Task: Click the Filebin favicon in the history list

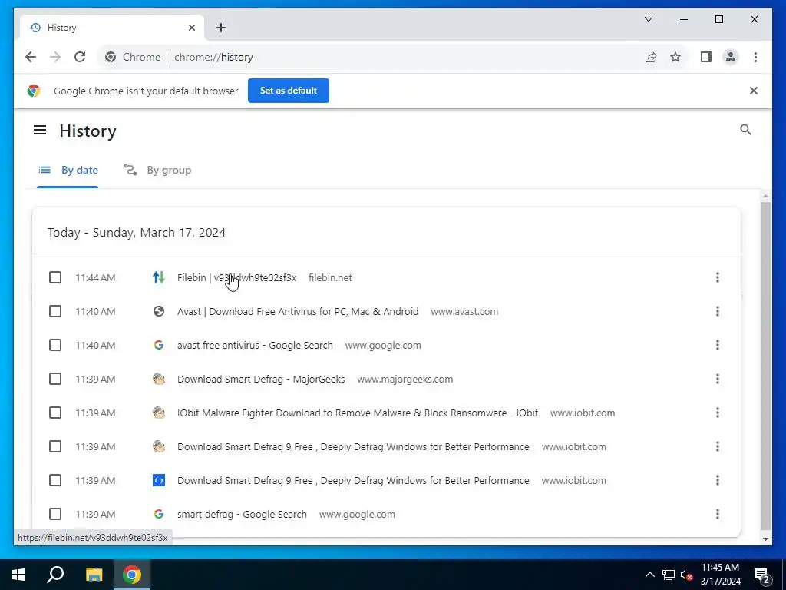Action: pyautogui.click(x=158, y=277)
